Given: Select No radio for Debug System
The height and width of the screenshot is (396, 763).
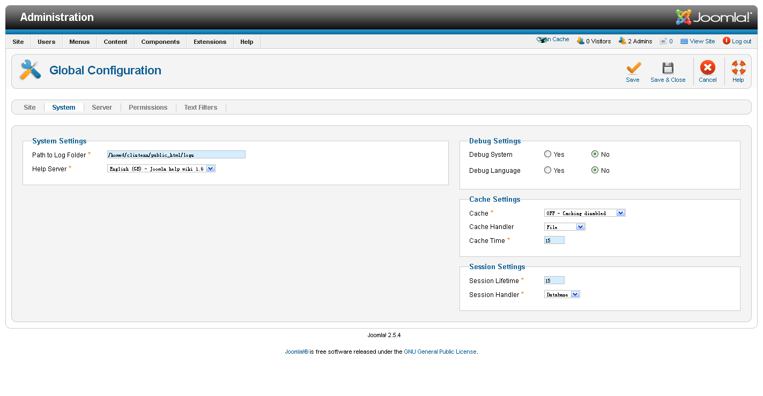Looking at the screenshot, I should tap(595, 154).
